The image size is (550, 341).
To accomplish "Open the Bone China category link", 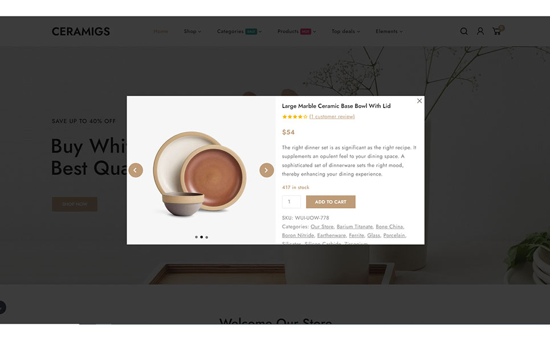I will 389,227.
